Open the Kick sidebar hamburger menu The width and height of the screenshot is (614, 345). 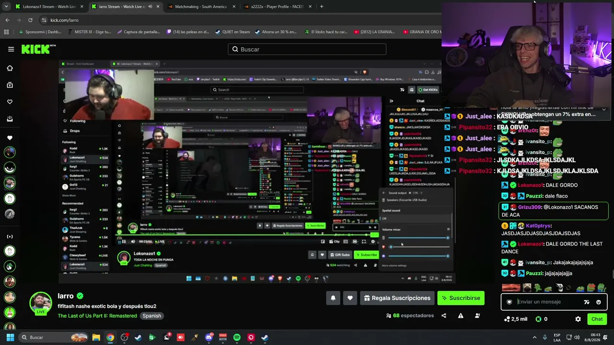pos(11,49)
